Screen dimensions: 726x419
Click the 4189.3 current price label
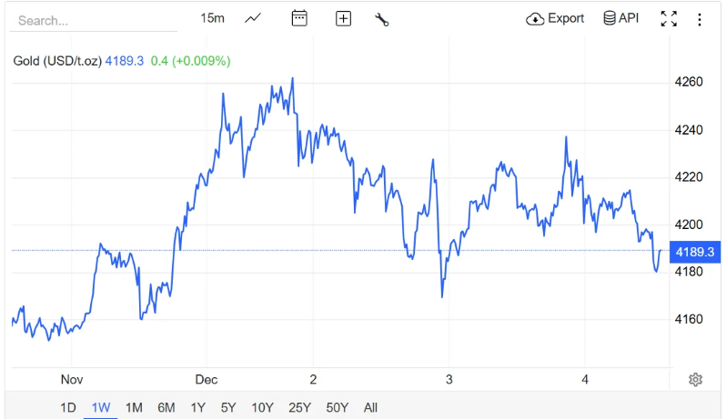(x=695, y=252)
